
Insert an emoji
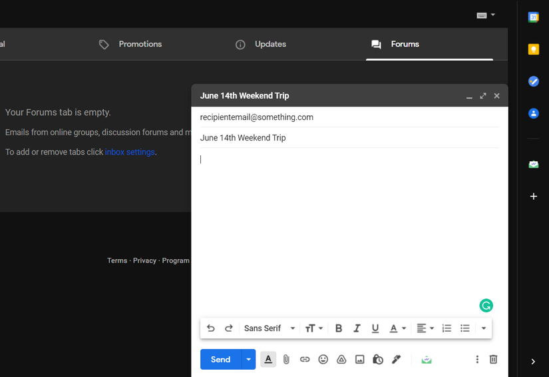coord(323,360)
